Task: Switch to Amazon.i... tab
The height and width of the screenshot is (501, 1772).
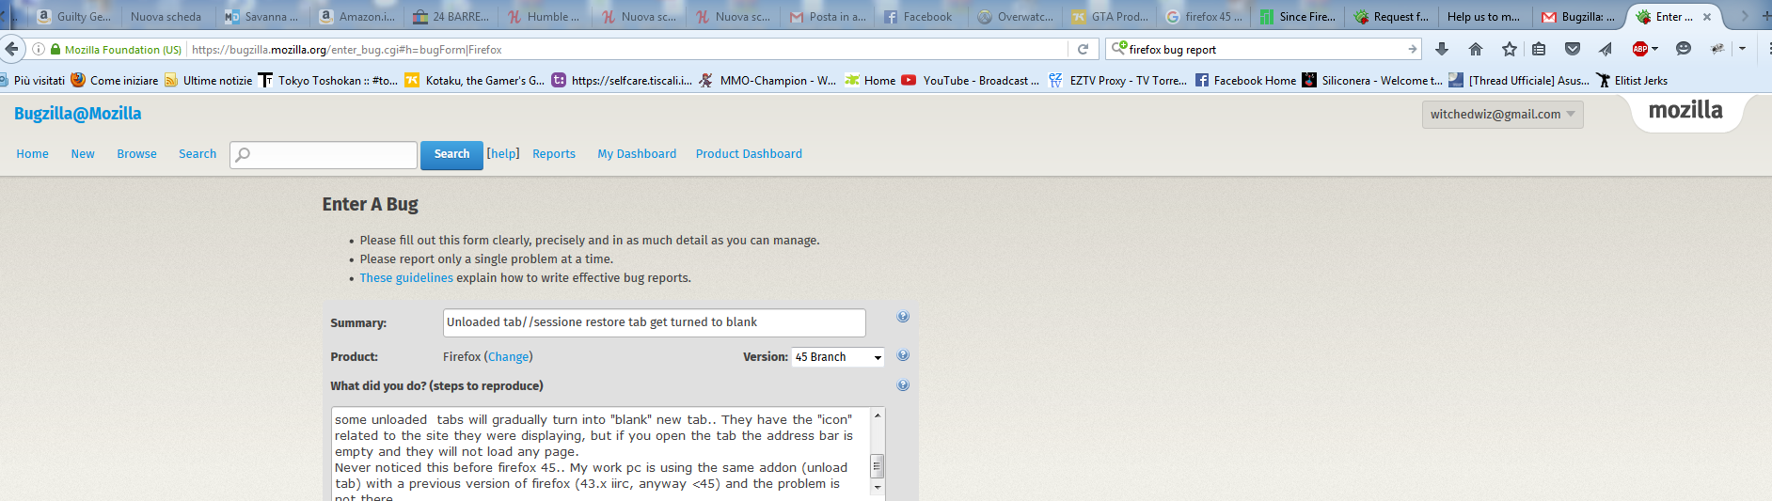Action: [x=356, y=17]
